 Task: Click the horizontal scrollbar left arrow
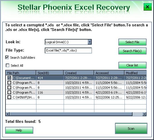[7, 114]
